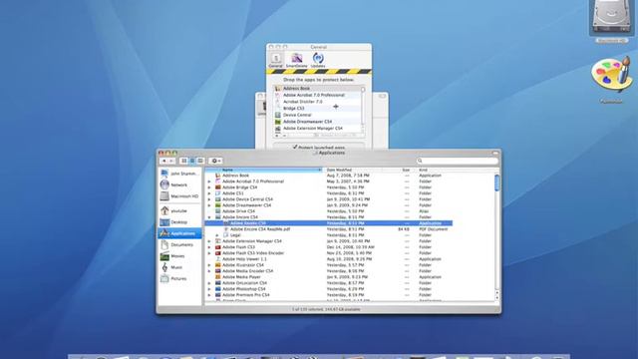Select Applications in the Finder sidebar
638x359 pixels.
(179, 233)
